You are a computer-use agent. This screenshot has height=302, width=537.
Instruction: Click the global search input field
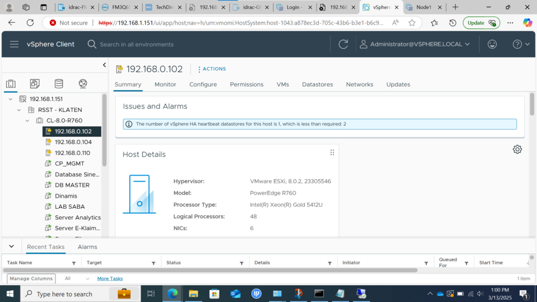(x=168, y=44)
